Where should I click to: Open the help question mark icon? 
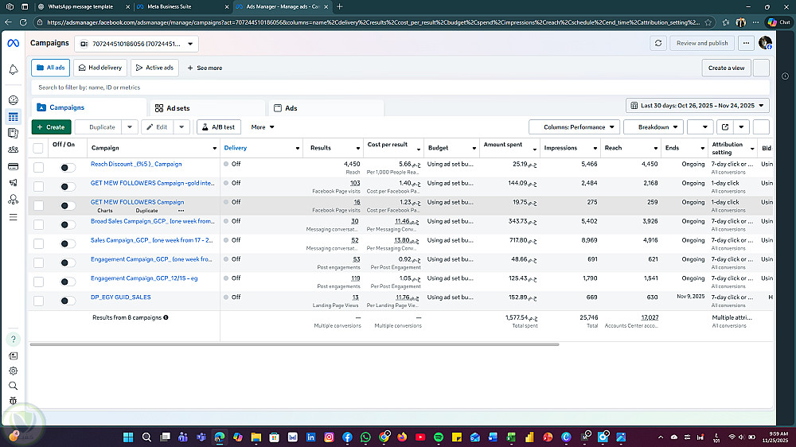14,339
